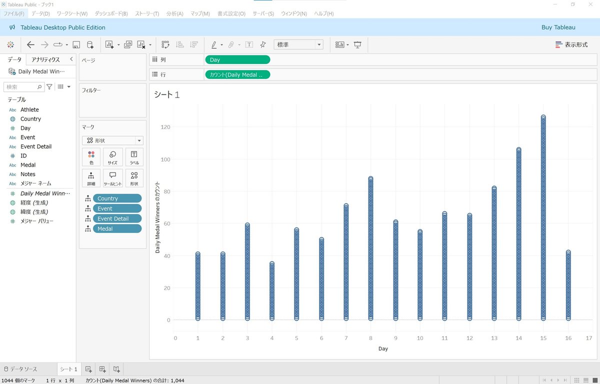This screenshot has height=384, width=600.
Task: Add new data source cylinder icon
Action: [x=90, y=44]
